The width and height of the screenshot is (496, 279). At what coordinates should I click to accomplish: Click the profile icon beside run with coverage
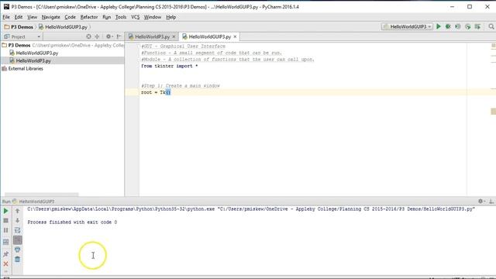[467, 26]
